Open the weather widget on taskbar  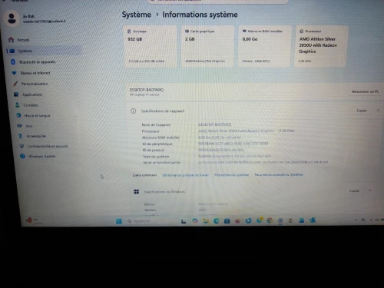click(33, 220)
